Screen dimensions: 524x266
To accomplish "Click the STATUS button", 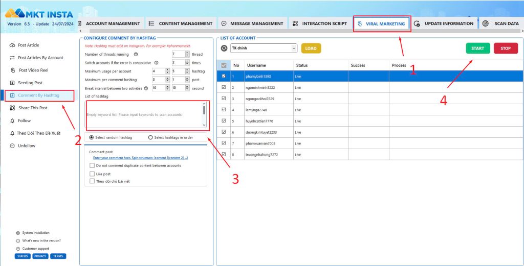I will [x=23, y=256].
